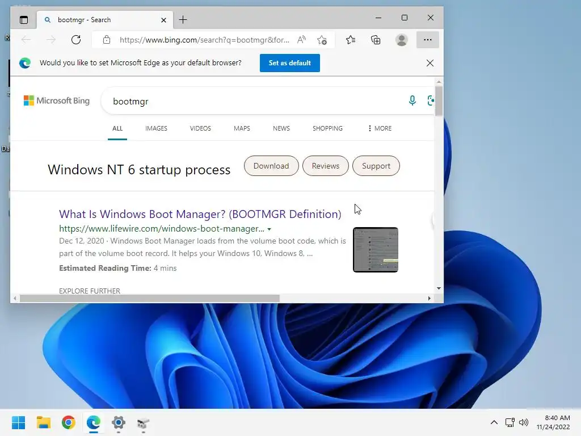Click the Microsoft Bing logo
Viewport: 581px width, 436px height.
57,100
